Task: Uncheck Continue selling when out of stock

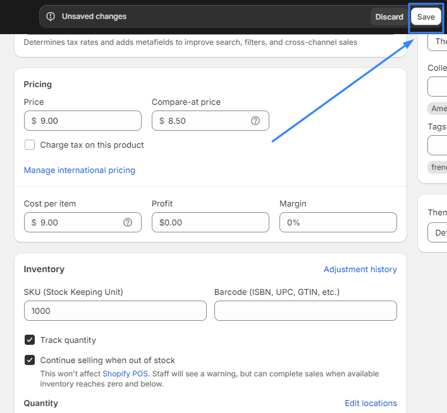Action: 30,360
